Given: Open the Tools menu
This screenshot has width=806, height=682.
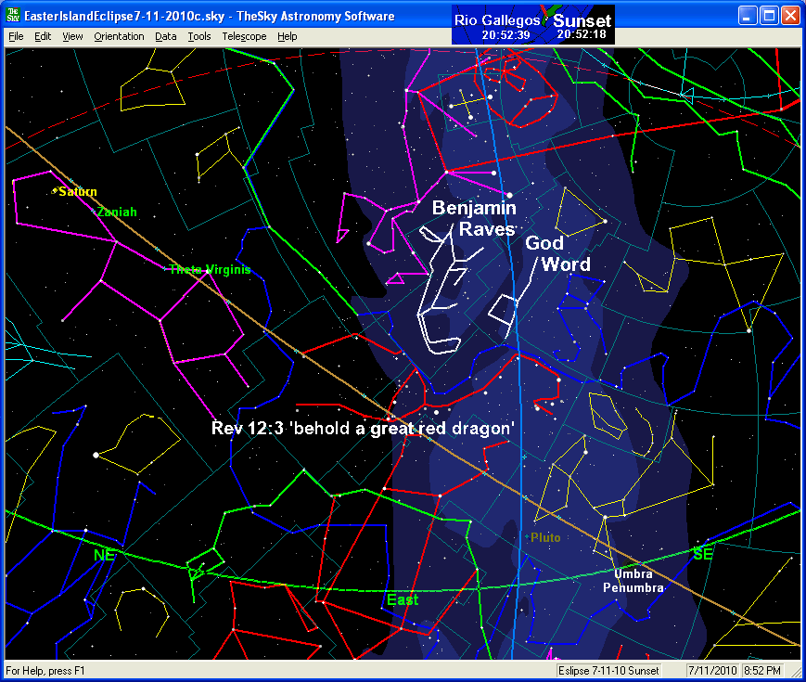Looking at the screenshot, I should tap(198, 36).
